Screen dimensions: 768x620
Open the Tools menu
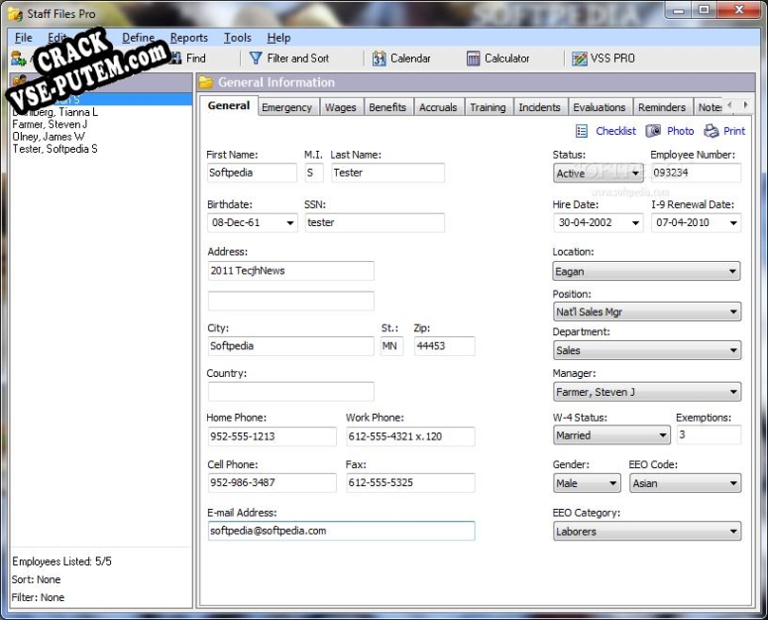[x=238, y=38]
